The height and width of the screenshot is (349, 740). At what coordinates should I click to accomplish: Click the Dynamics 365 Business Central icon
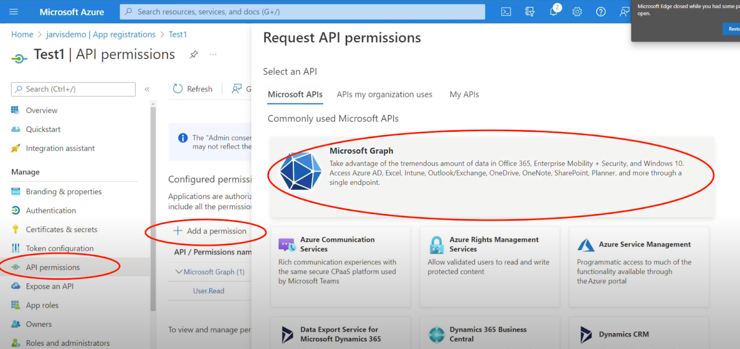point(436,334)
